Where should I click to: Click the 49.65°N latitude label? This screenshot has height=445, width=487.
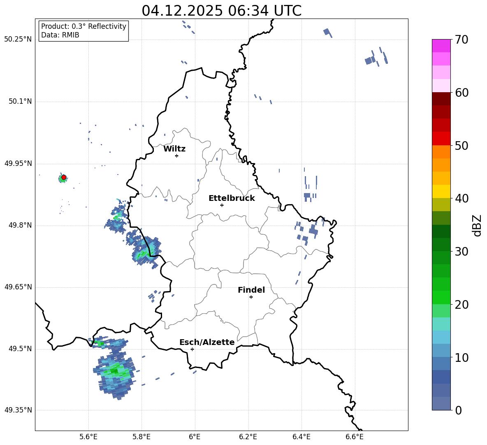click(18, 287)
